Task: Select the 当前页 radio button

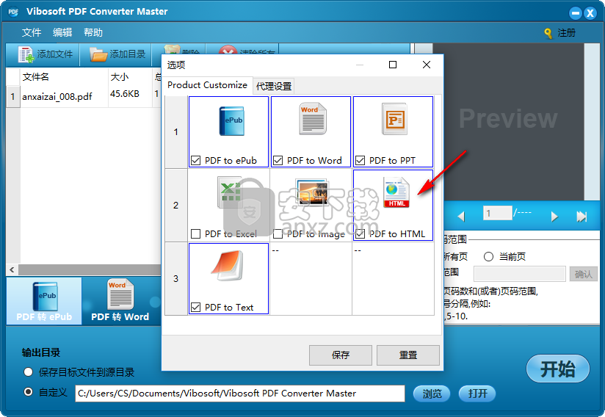Action: pyautogui.click(x=488, y=256)
